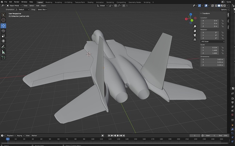Switch to material preview shading
The height and width of the screenshot is (146, 235).
click(x=222, y=6)
